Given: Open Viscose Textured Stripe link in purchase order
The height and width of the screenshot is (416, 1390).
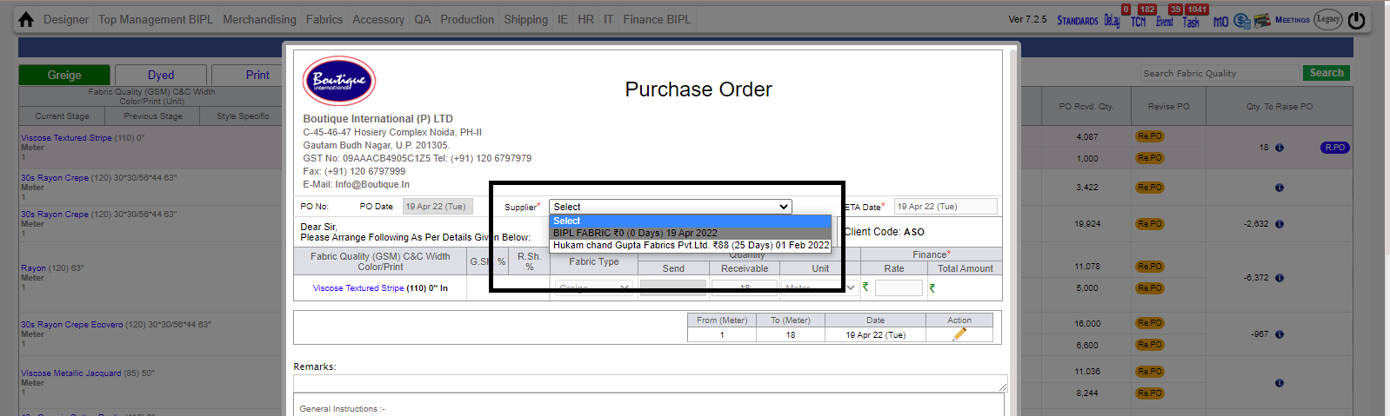Looking at the screenshot, I should click(358, 288).
